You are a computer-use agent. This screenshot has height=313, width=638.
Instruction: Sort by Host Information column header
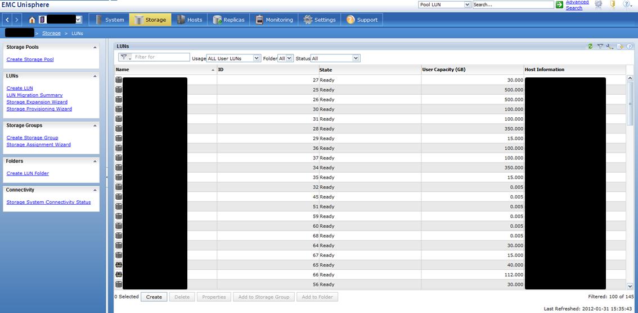point(574,70)
